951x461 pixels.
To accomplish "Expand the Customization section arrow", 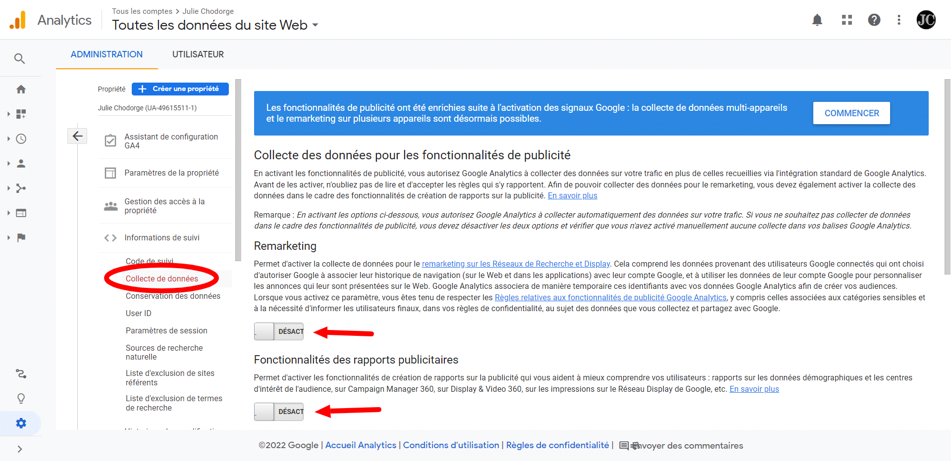I will (8, 114).
